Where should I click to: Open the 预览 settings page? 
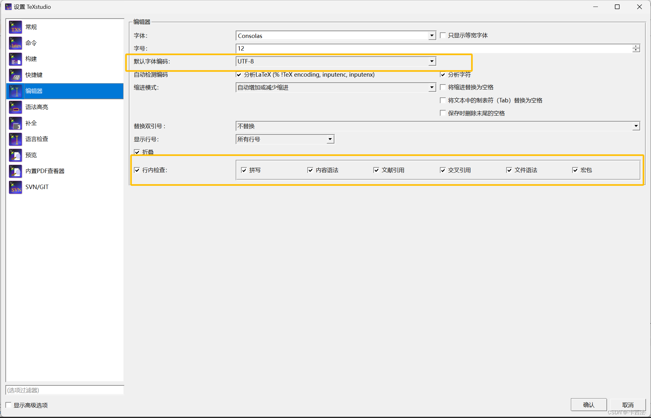(65, 155)
